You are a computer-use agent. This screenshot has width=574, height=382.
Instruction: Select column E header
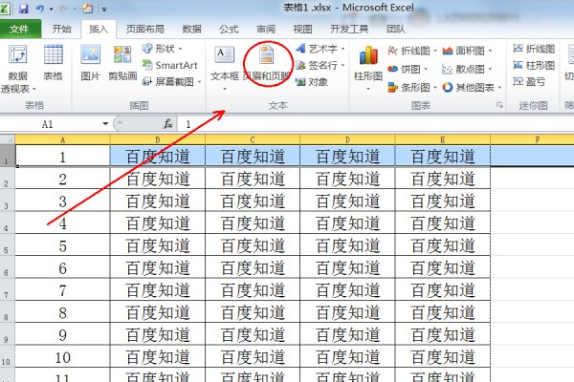pyautogui.click(x=443, y=139)
